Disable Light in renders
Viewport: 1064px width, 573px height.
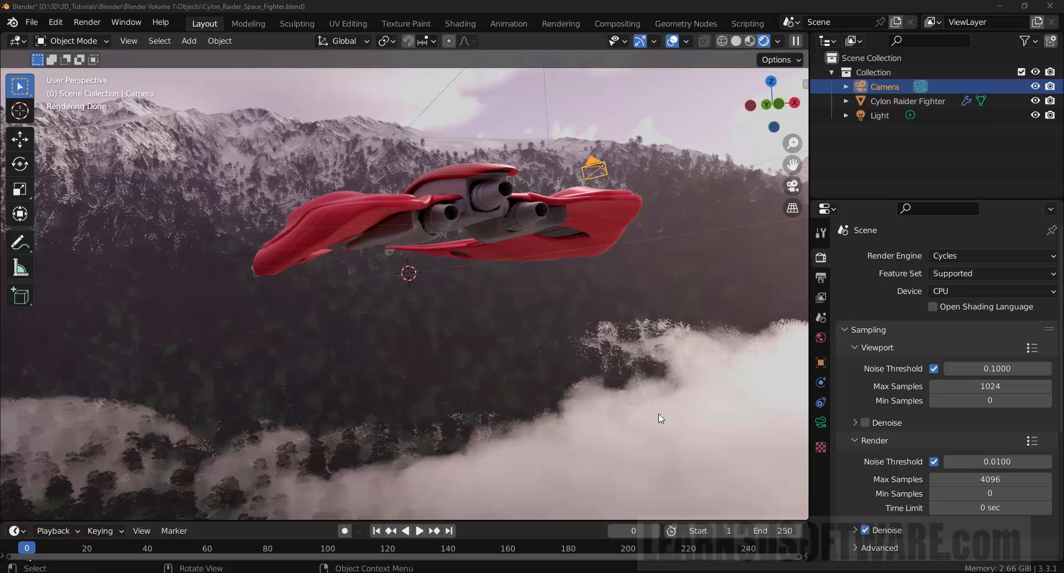pyautogui.click(x=1050, y=115)
